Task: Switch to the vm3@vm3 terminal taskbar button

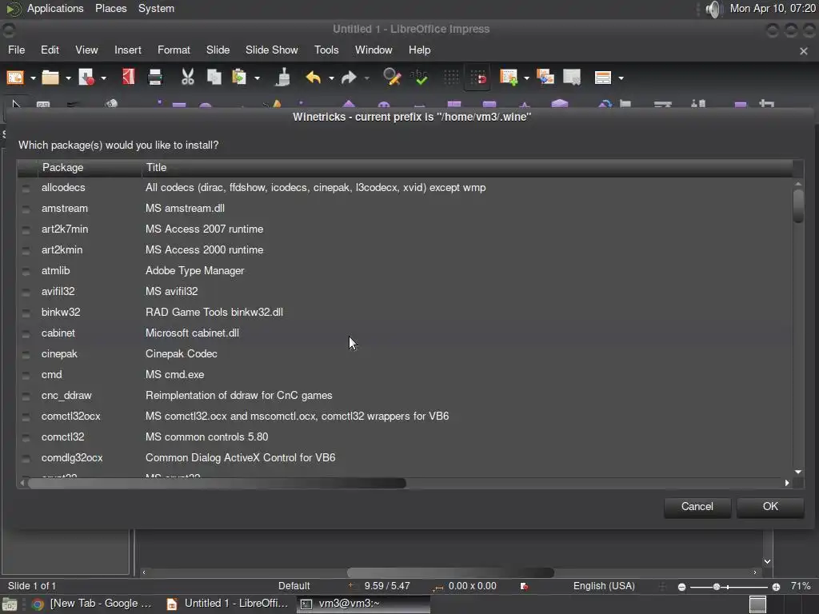Action: click(x=364, y=604)
